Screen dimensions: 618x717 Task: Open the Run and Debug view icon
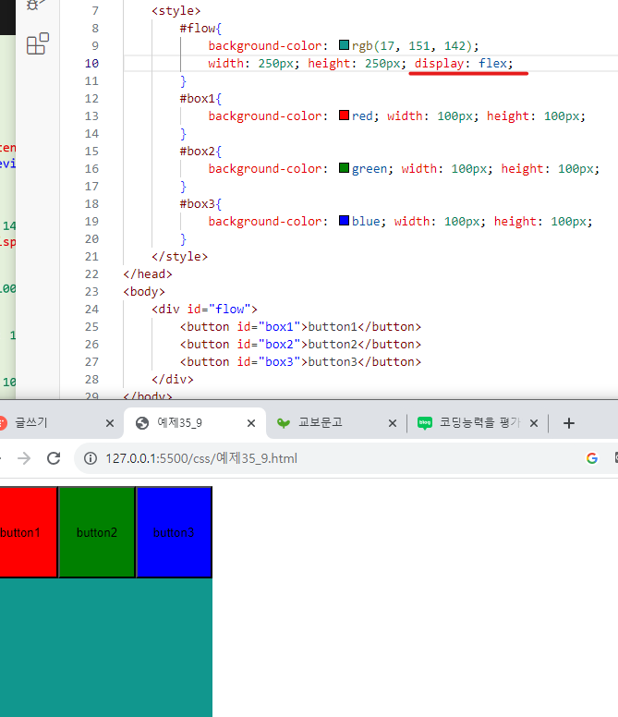pyautogui.click(x=36, y=5)
